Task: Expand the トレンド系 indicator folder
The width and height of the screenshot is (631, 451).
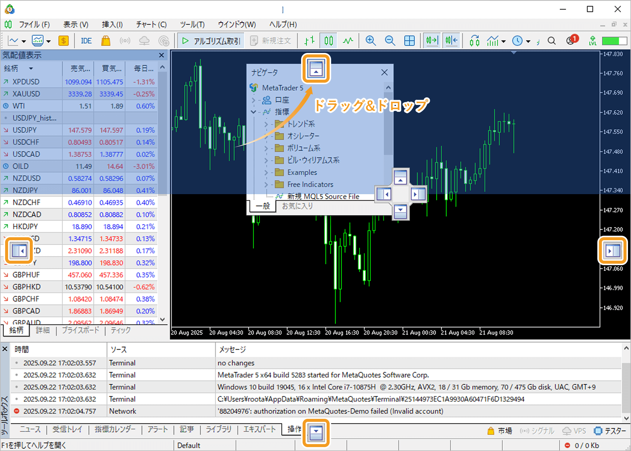Action: pos(266,124)
